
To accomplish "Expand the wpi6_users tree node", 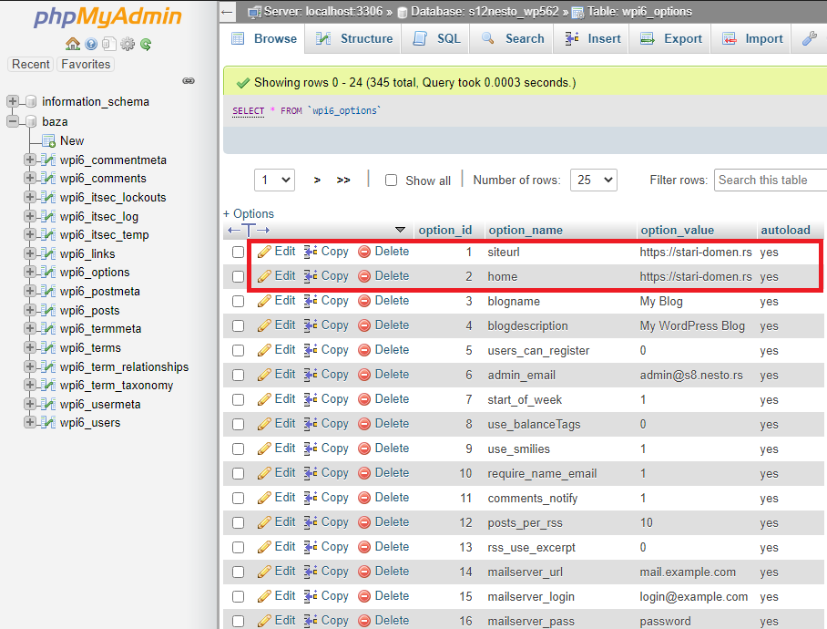I will tap(30, 422).
